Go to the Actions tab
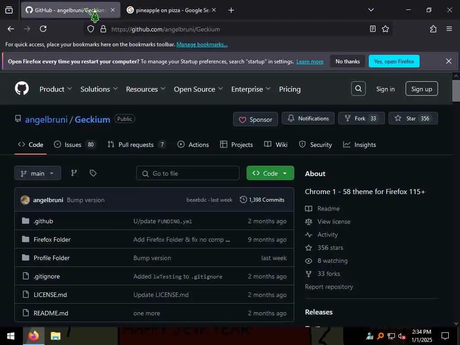Screen dimensions: 460x345 (x=193, y=145)
